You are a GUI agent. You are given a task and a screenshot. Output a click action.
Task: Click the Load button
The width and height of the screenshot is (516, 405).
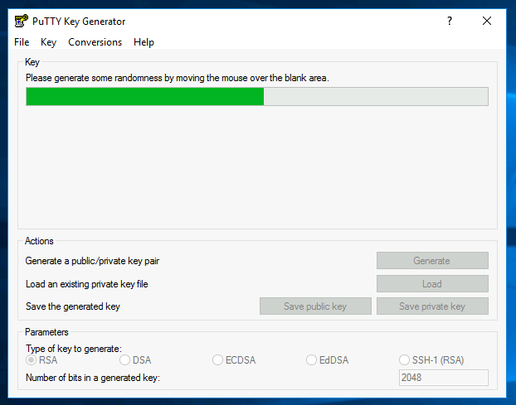431,284
